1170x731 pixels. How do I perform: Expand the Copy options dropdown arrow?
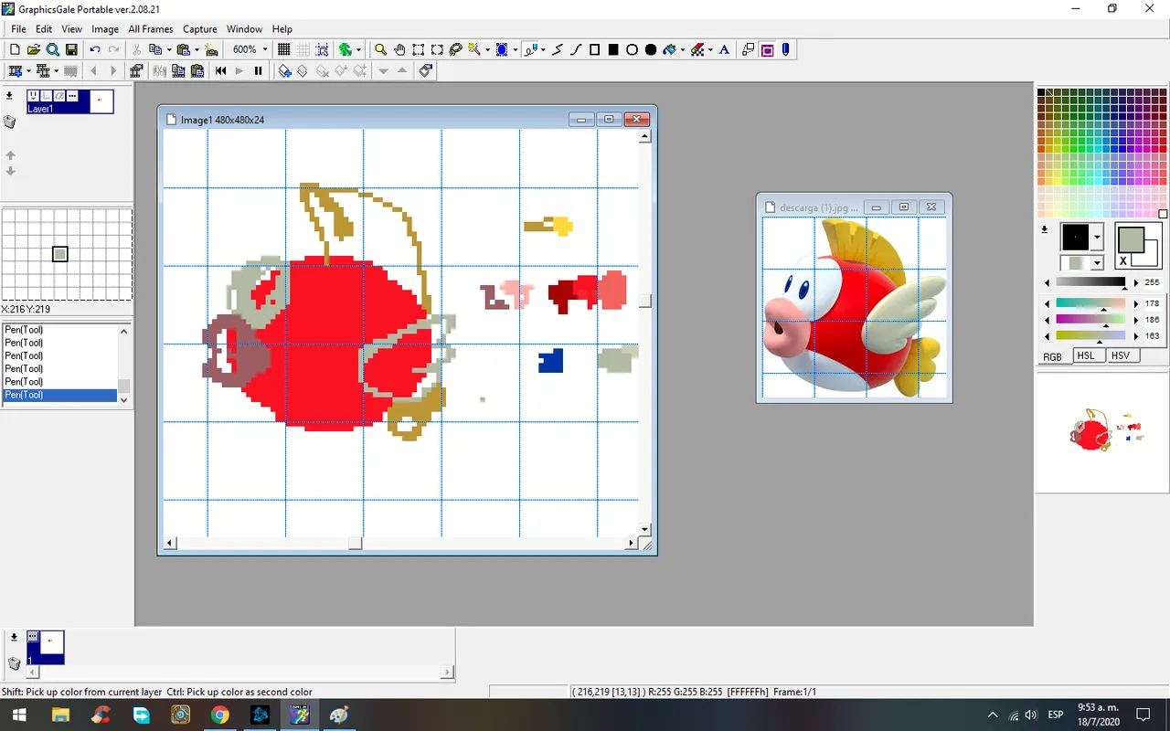[x=169, y=49]
